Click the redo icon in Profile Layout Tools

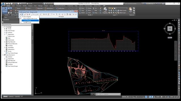click(x=76, y=14)
